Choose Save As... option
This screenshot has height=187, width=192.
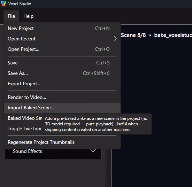[62, 73]
